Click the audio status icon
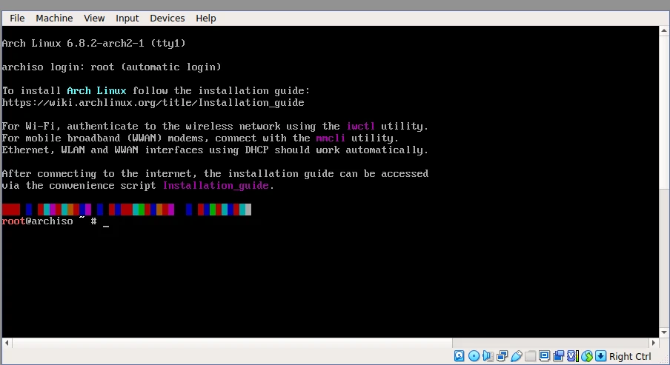This screenshot has height=365, width=670. coord(488,357)
